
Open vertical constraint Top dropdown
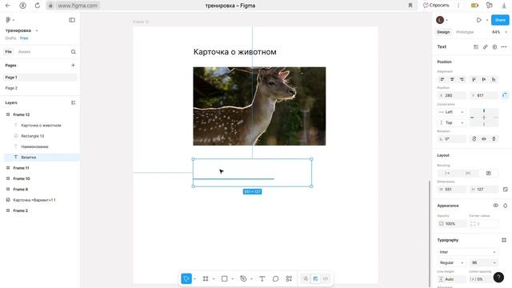click(452, 122)
